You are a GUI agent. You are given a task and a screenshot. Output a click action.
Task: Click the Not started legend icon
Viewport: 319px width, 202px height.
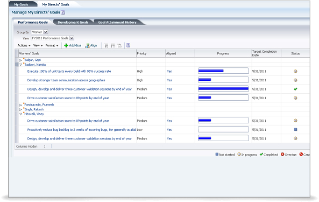tap(217, 155)
